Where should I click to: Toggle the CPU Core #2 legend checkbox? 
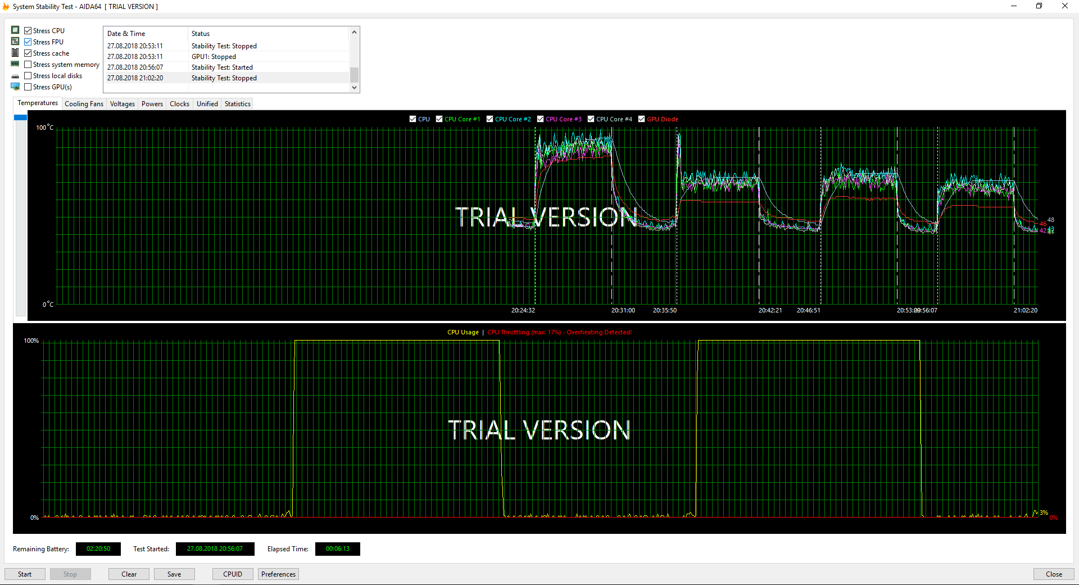(490, 119)
